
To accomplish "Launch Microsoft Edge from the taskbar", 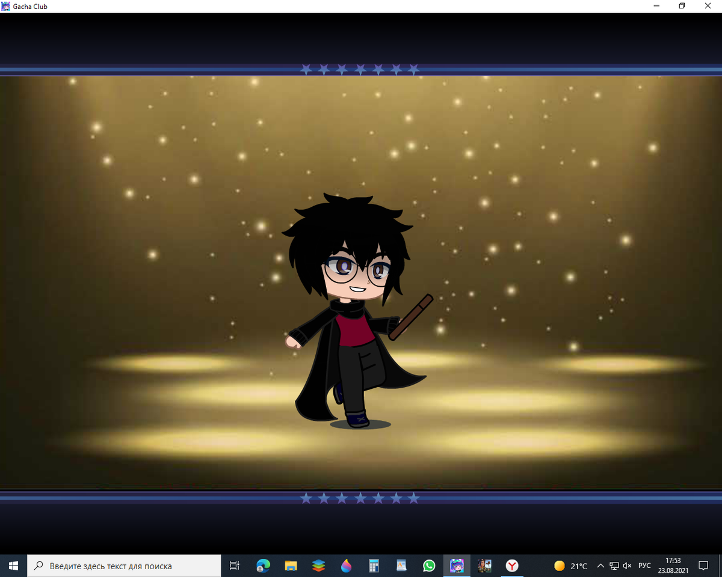I will (264, 566).
